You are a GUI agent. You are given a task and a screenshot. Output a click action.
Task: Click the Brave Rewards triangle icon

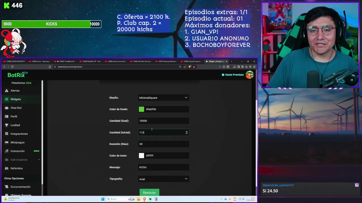[194, 67]
